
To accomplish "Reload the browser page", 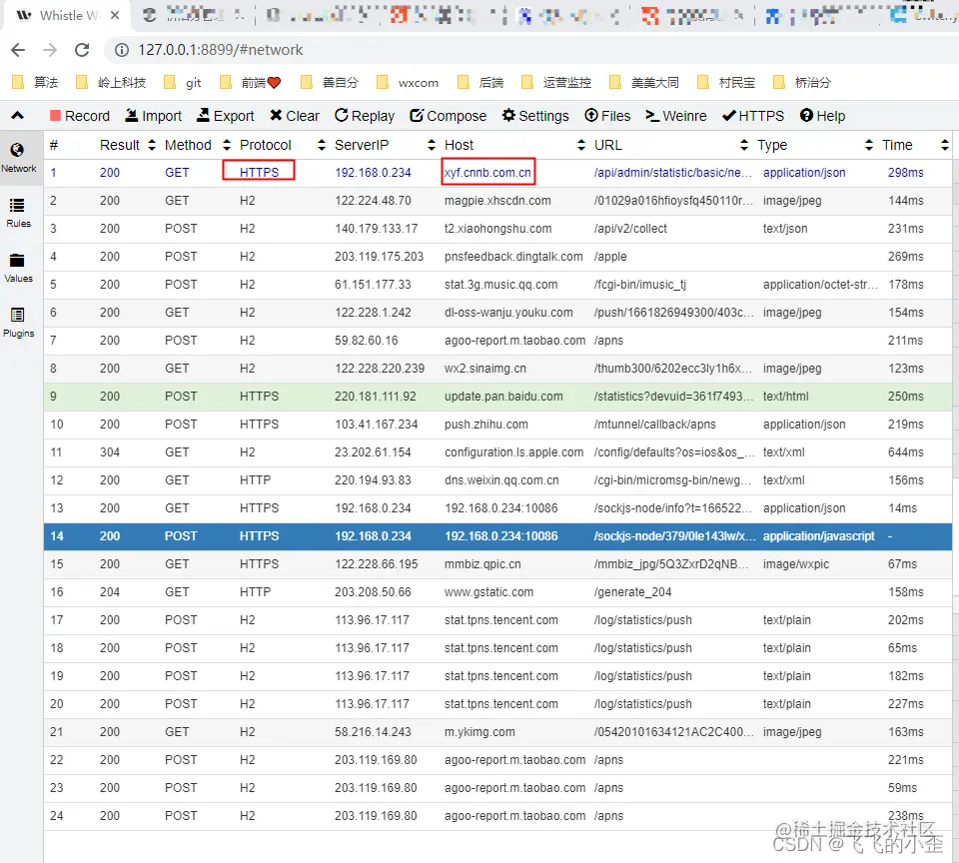I will (82, 50).
